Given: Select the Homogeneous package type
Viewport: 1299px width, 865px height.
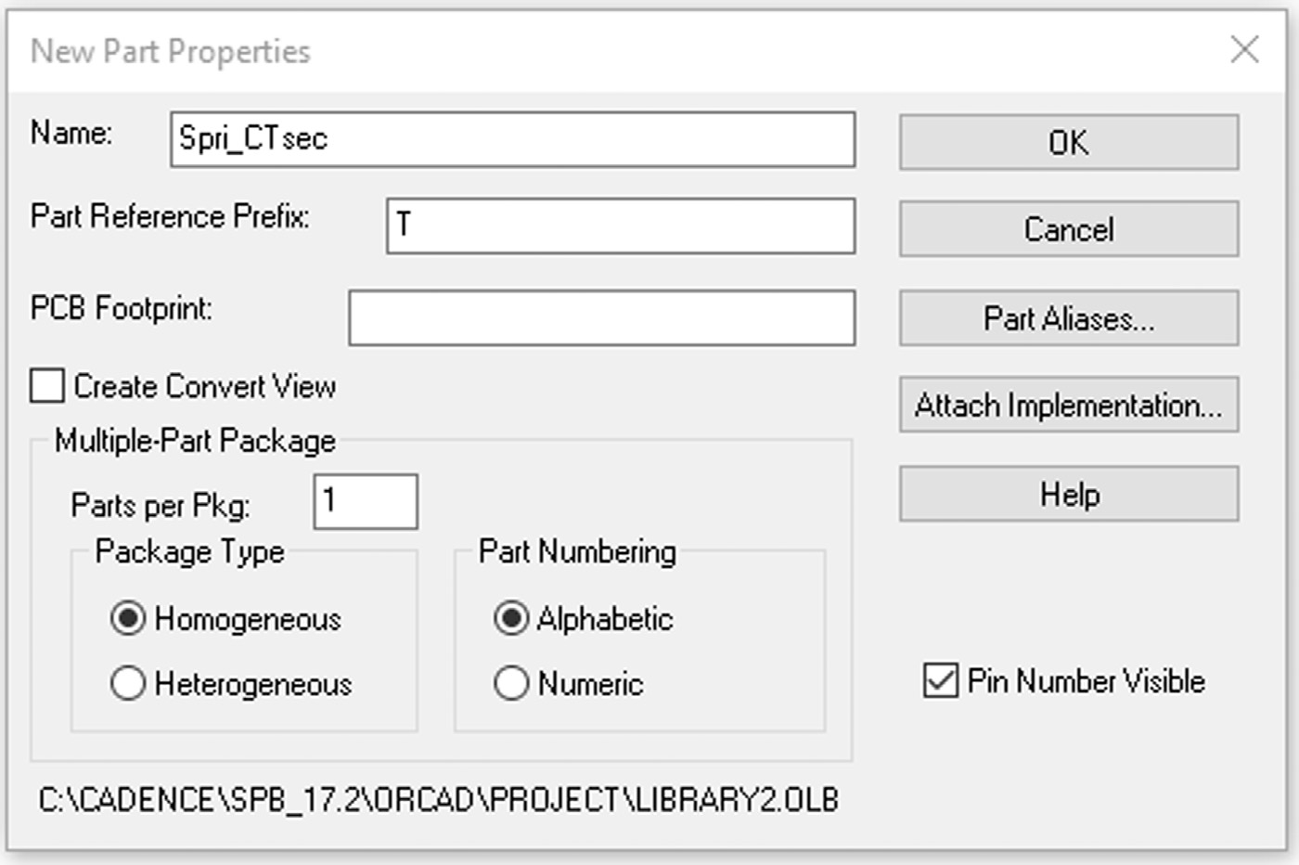Looking at the screenshot, I should tap(128, 618).
